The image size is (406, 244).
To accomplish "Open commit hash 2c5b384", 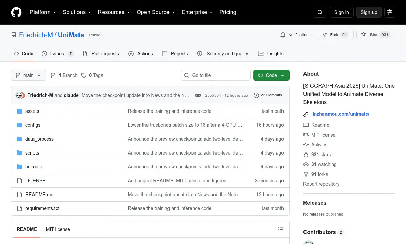I will (213, 95).
